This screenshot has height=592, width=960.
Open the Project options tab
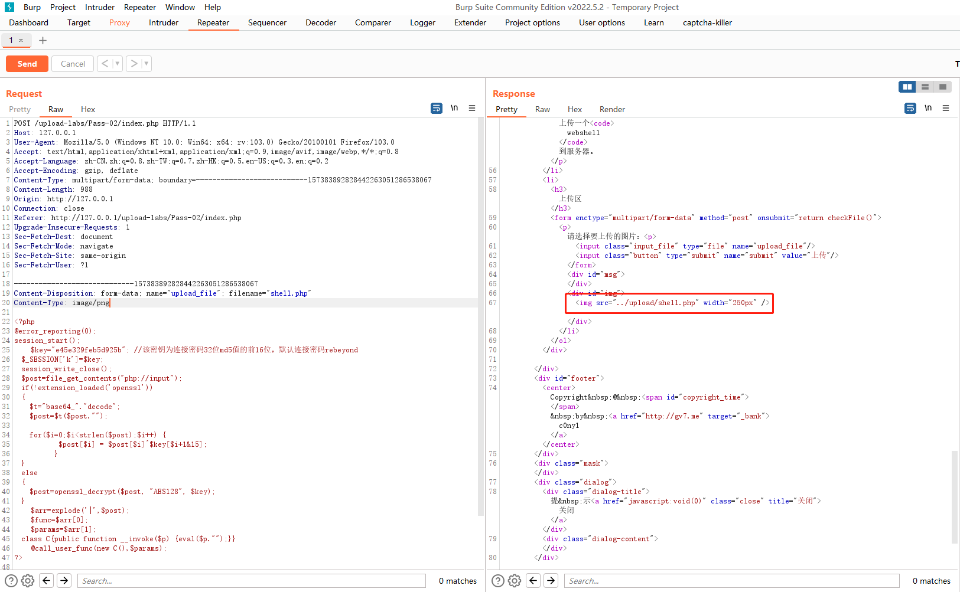pos(532,22)
